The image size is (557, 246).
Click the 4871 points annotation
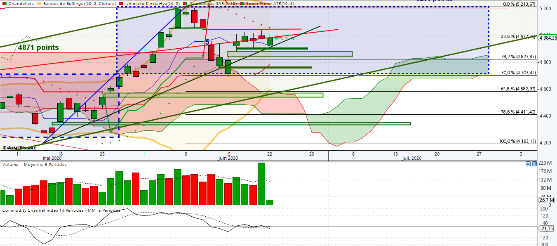[x=38, y=47]
